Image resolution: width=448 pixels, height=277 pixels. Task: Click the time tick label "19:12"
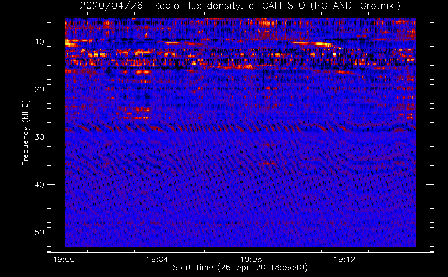tap(345, 260)
